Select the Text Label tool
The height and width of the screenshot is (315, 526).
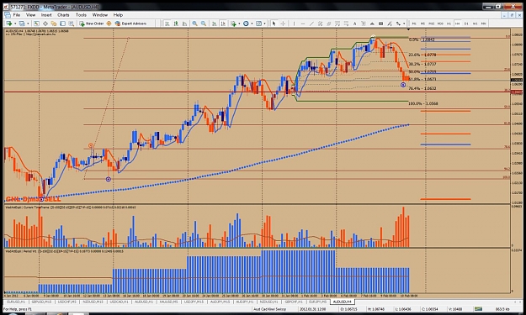364,24
